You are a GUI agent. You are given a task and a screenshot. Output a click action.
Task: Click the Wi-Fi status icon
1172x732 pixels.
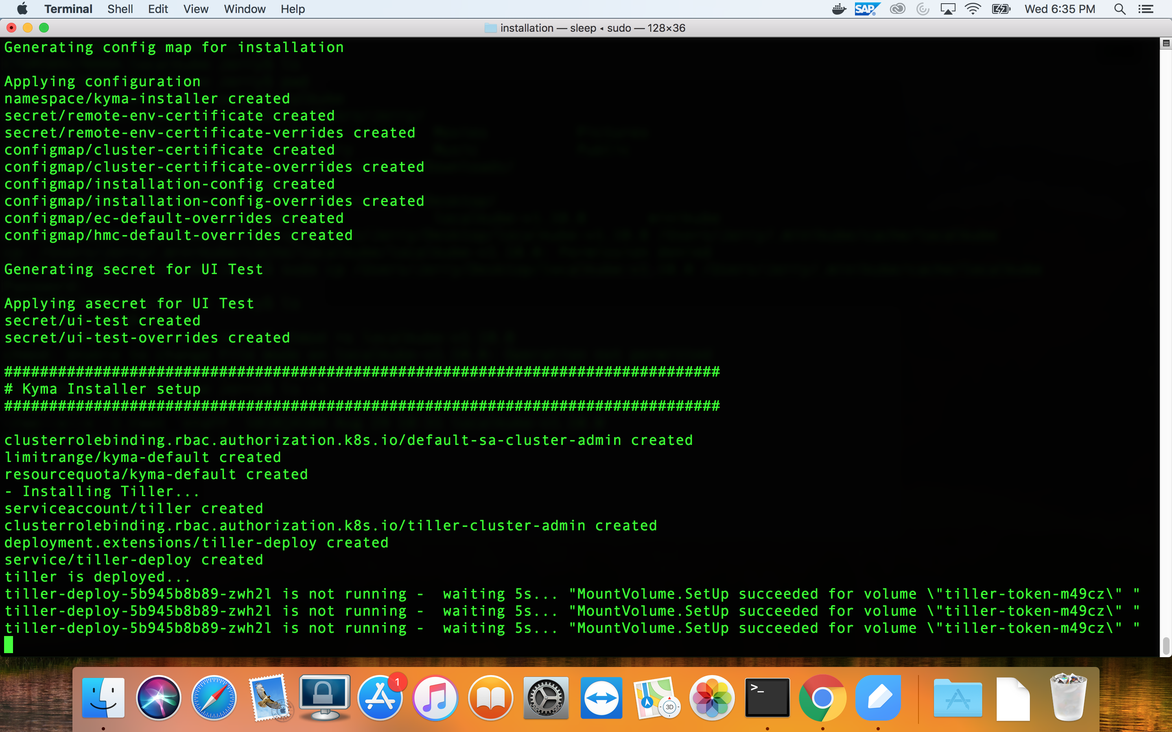pyautogui.click(x=973, y=9)
